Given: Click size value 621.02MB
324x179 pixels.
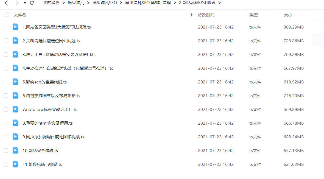Looking at the screenshot, I should tap(294, 164).
